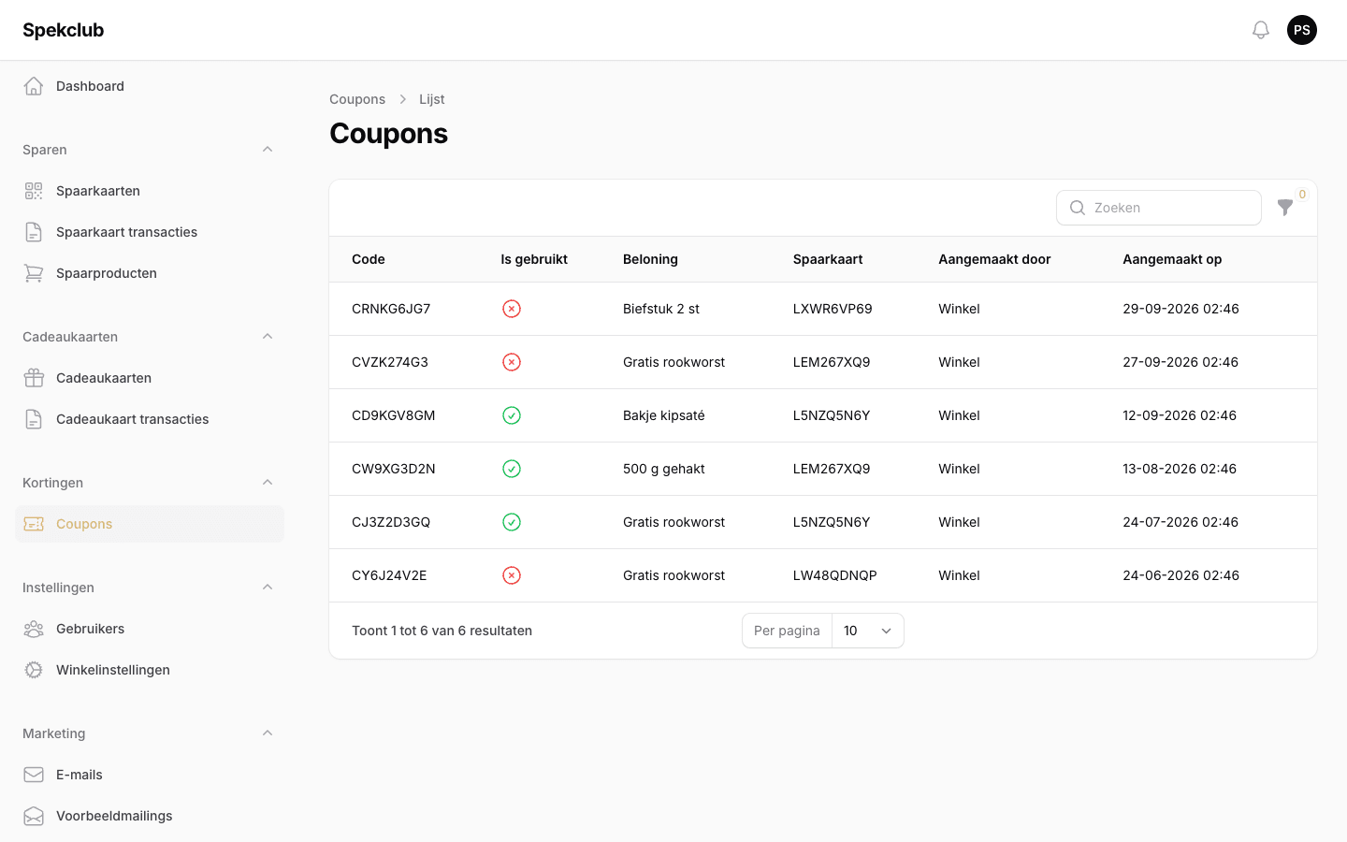This screenshot has width=1347, height=842.
Task: Focus the Zoeken search field
Action: [1159, 208]
